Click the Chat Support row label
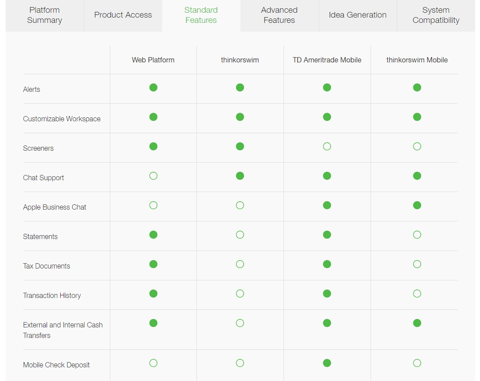Viewport: 480px width, 381px height. coord(44,178)
